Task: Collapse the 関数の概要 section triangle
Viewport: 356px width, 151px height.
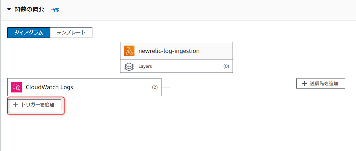Action: click(9, 10)
